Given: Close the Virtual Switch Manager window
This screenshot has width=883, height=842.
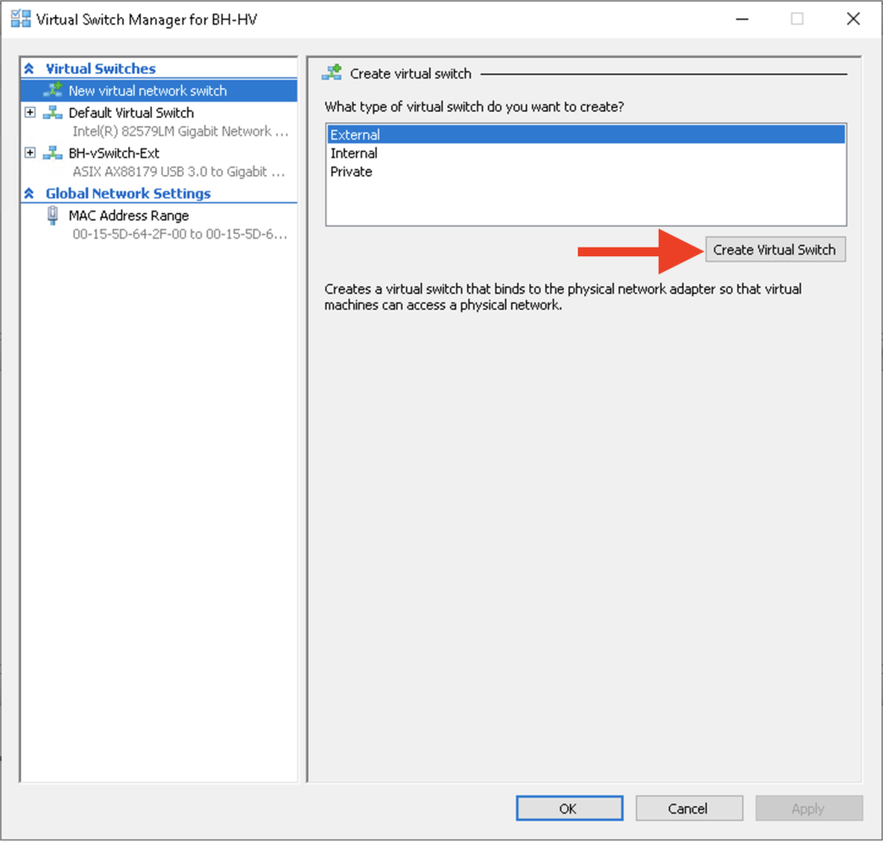Looking at the screenshot, I should click(853, 19).
